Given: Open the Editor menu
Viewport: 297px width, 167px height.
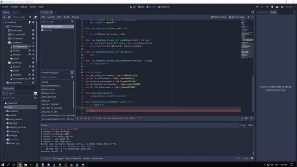Looking at the screenshot, I should pyautogui.click(x=33, y=7).
